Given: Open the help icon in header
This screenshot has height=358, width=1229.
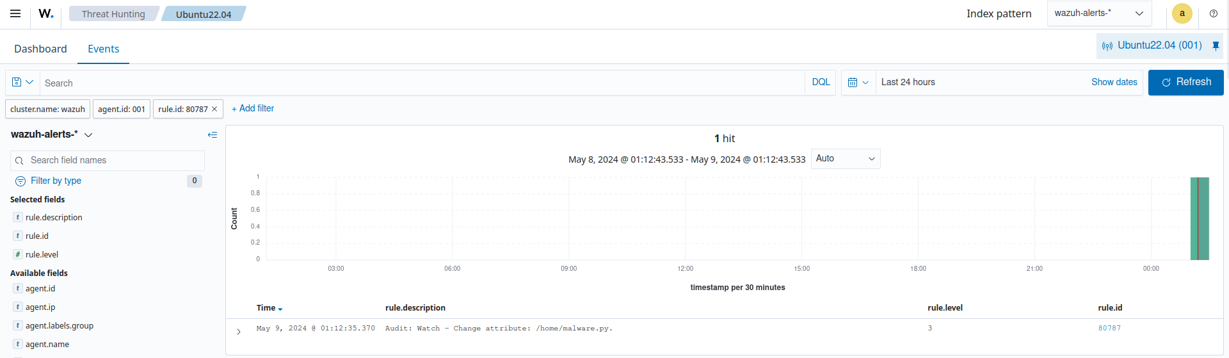Looking at the screenshot, I should coord(1213,13).
